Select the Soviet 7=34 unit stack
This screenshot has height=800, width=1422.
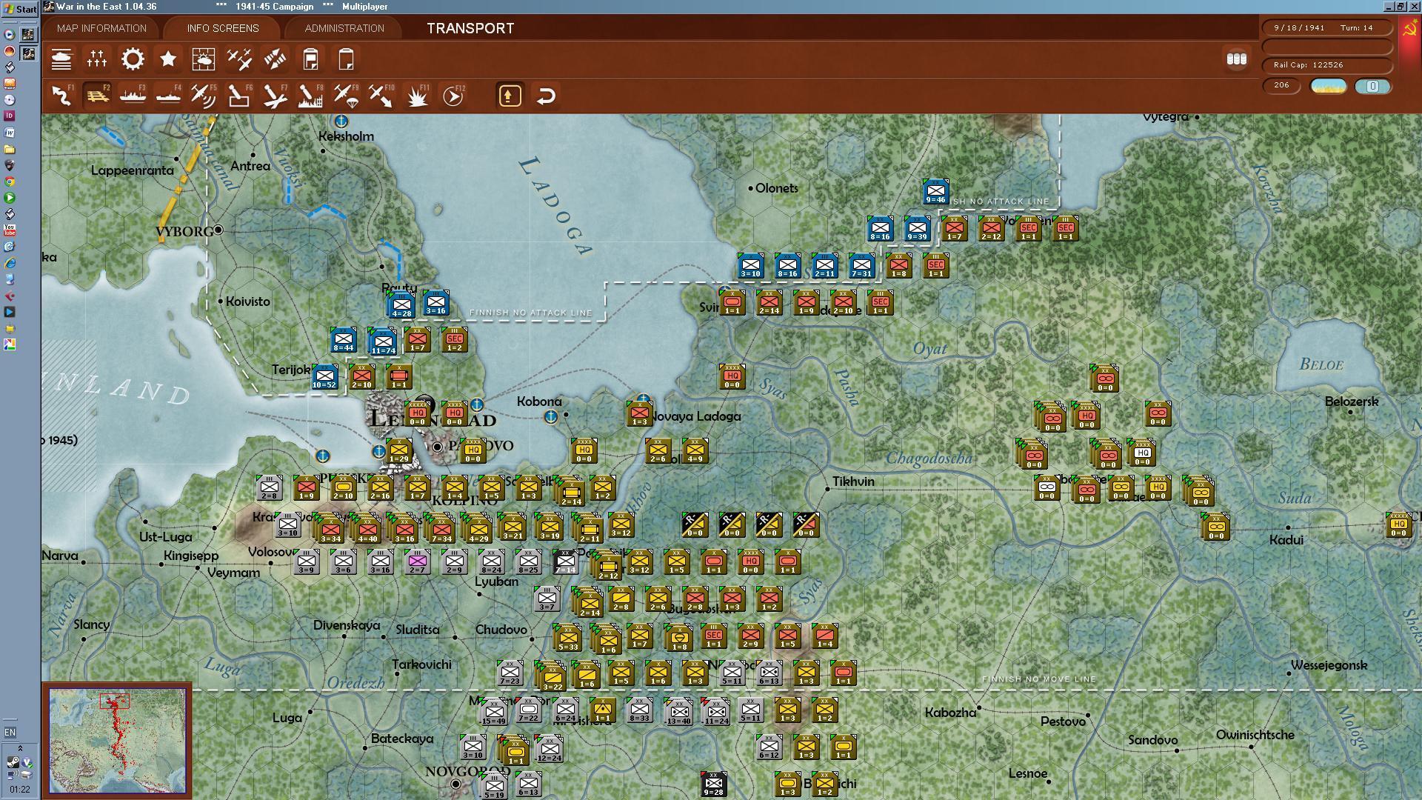[x=441, y=529]
